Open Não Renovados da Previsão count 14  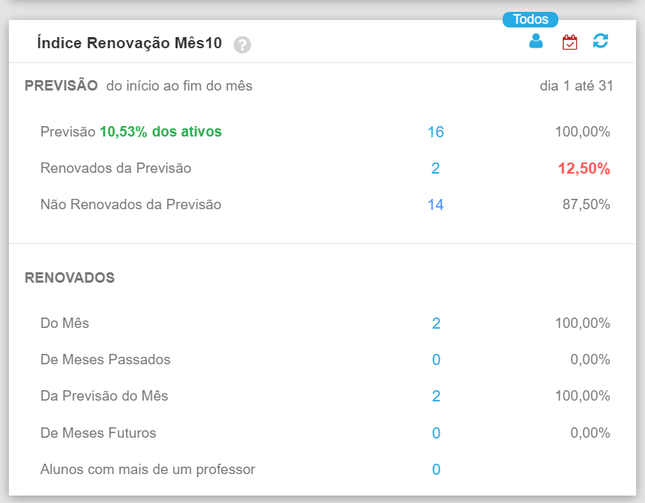tap(435, 205)
